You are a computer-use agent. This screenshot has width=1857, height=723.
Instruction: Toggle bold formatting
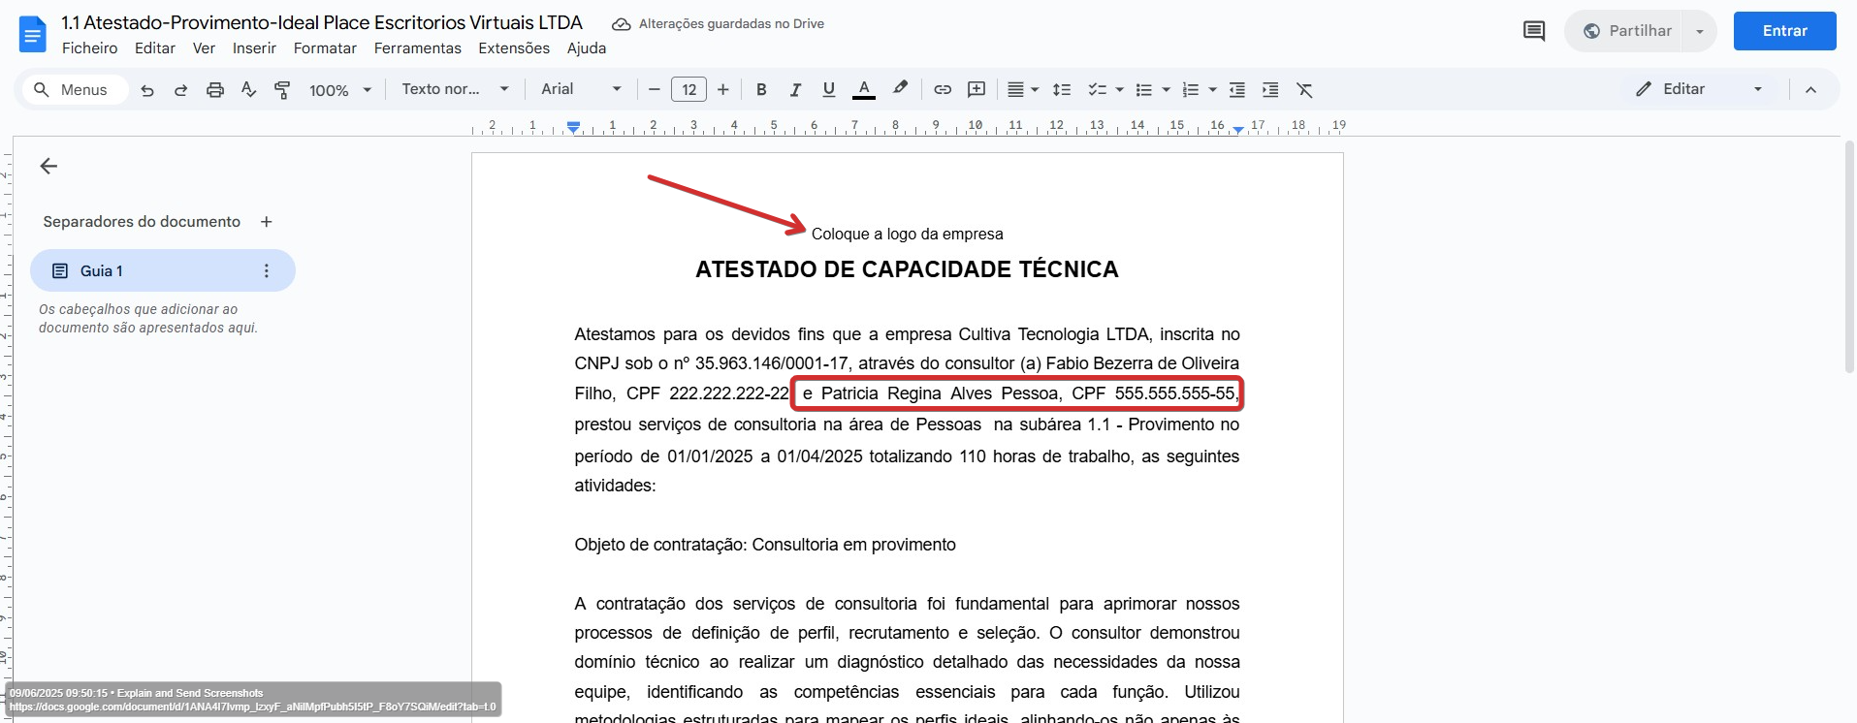[761, 90]
